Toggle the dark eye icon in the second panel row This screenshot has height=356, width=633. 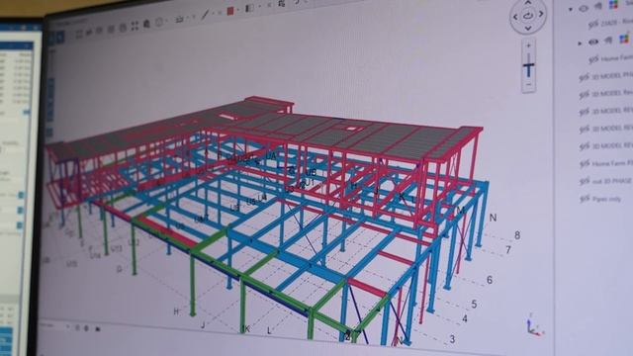593,42
